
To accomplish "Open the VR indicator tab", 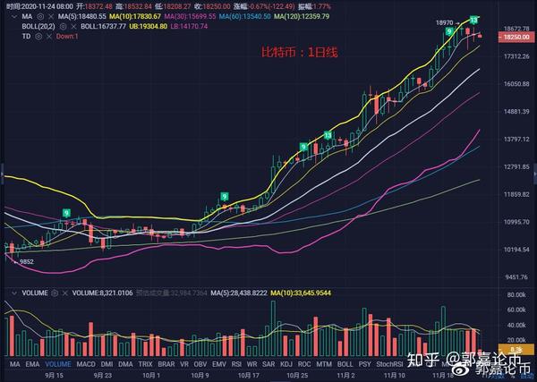I will 184,364.
